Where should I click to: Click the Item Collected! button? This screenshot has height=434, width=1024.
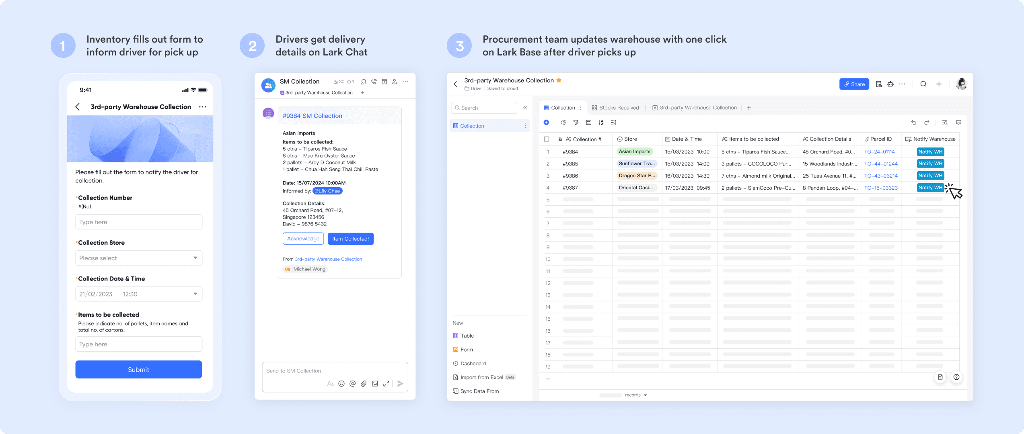click(350, 239)
